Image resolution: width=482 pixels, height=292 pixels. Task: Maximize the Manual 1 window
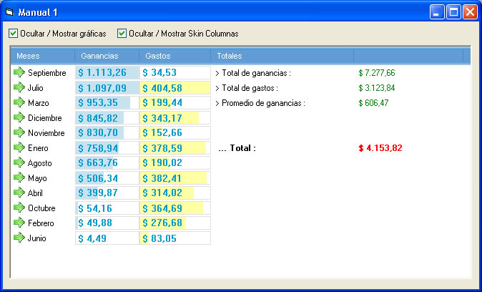coord(453,11)
